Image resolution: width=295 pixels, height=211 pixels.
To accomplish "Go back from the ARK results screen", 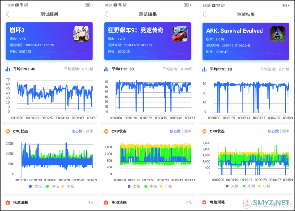I will click(x=204, y=14).
